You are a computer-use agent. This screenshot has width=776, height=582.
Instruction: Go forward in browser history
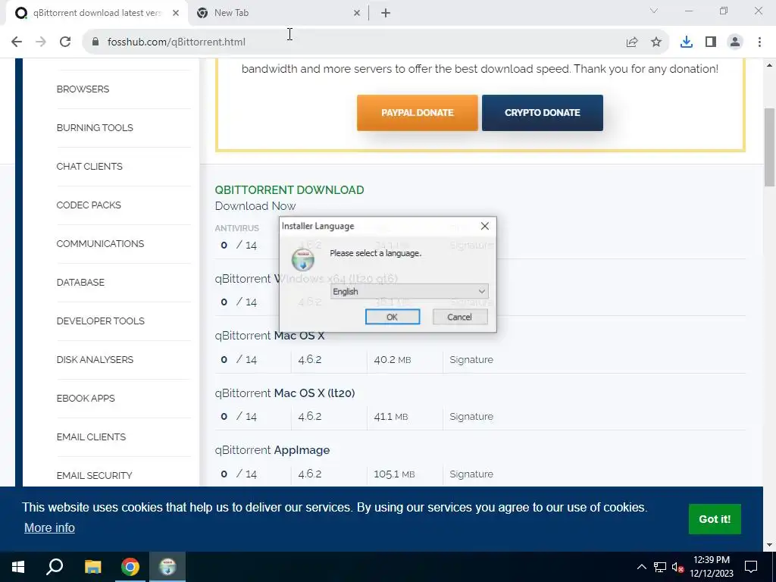(x=41, y=42)
